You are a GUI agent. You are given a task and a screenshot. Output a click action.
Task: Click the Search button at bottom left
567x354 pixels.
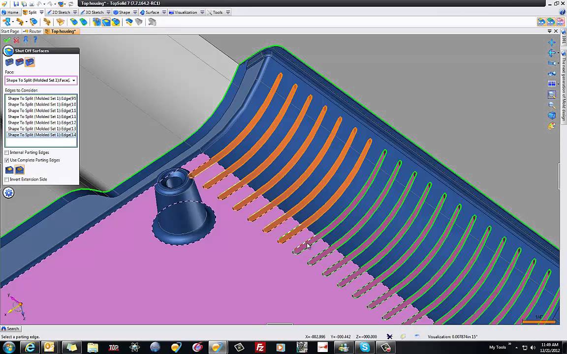tap(10, 329)
